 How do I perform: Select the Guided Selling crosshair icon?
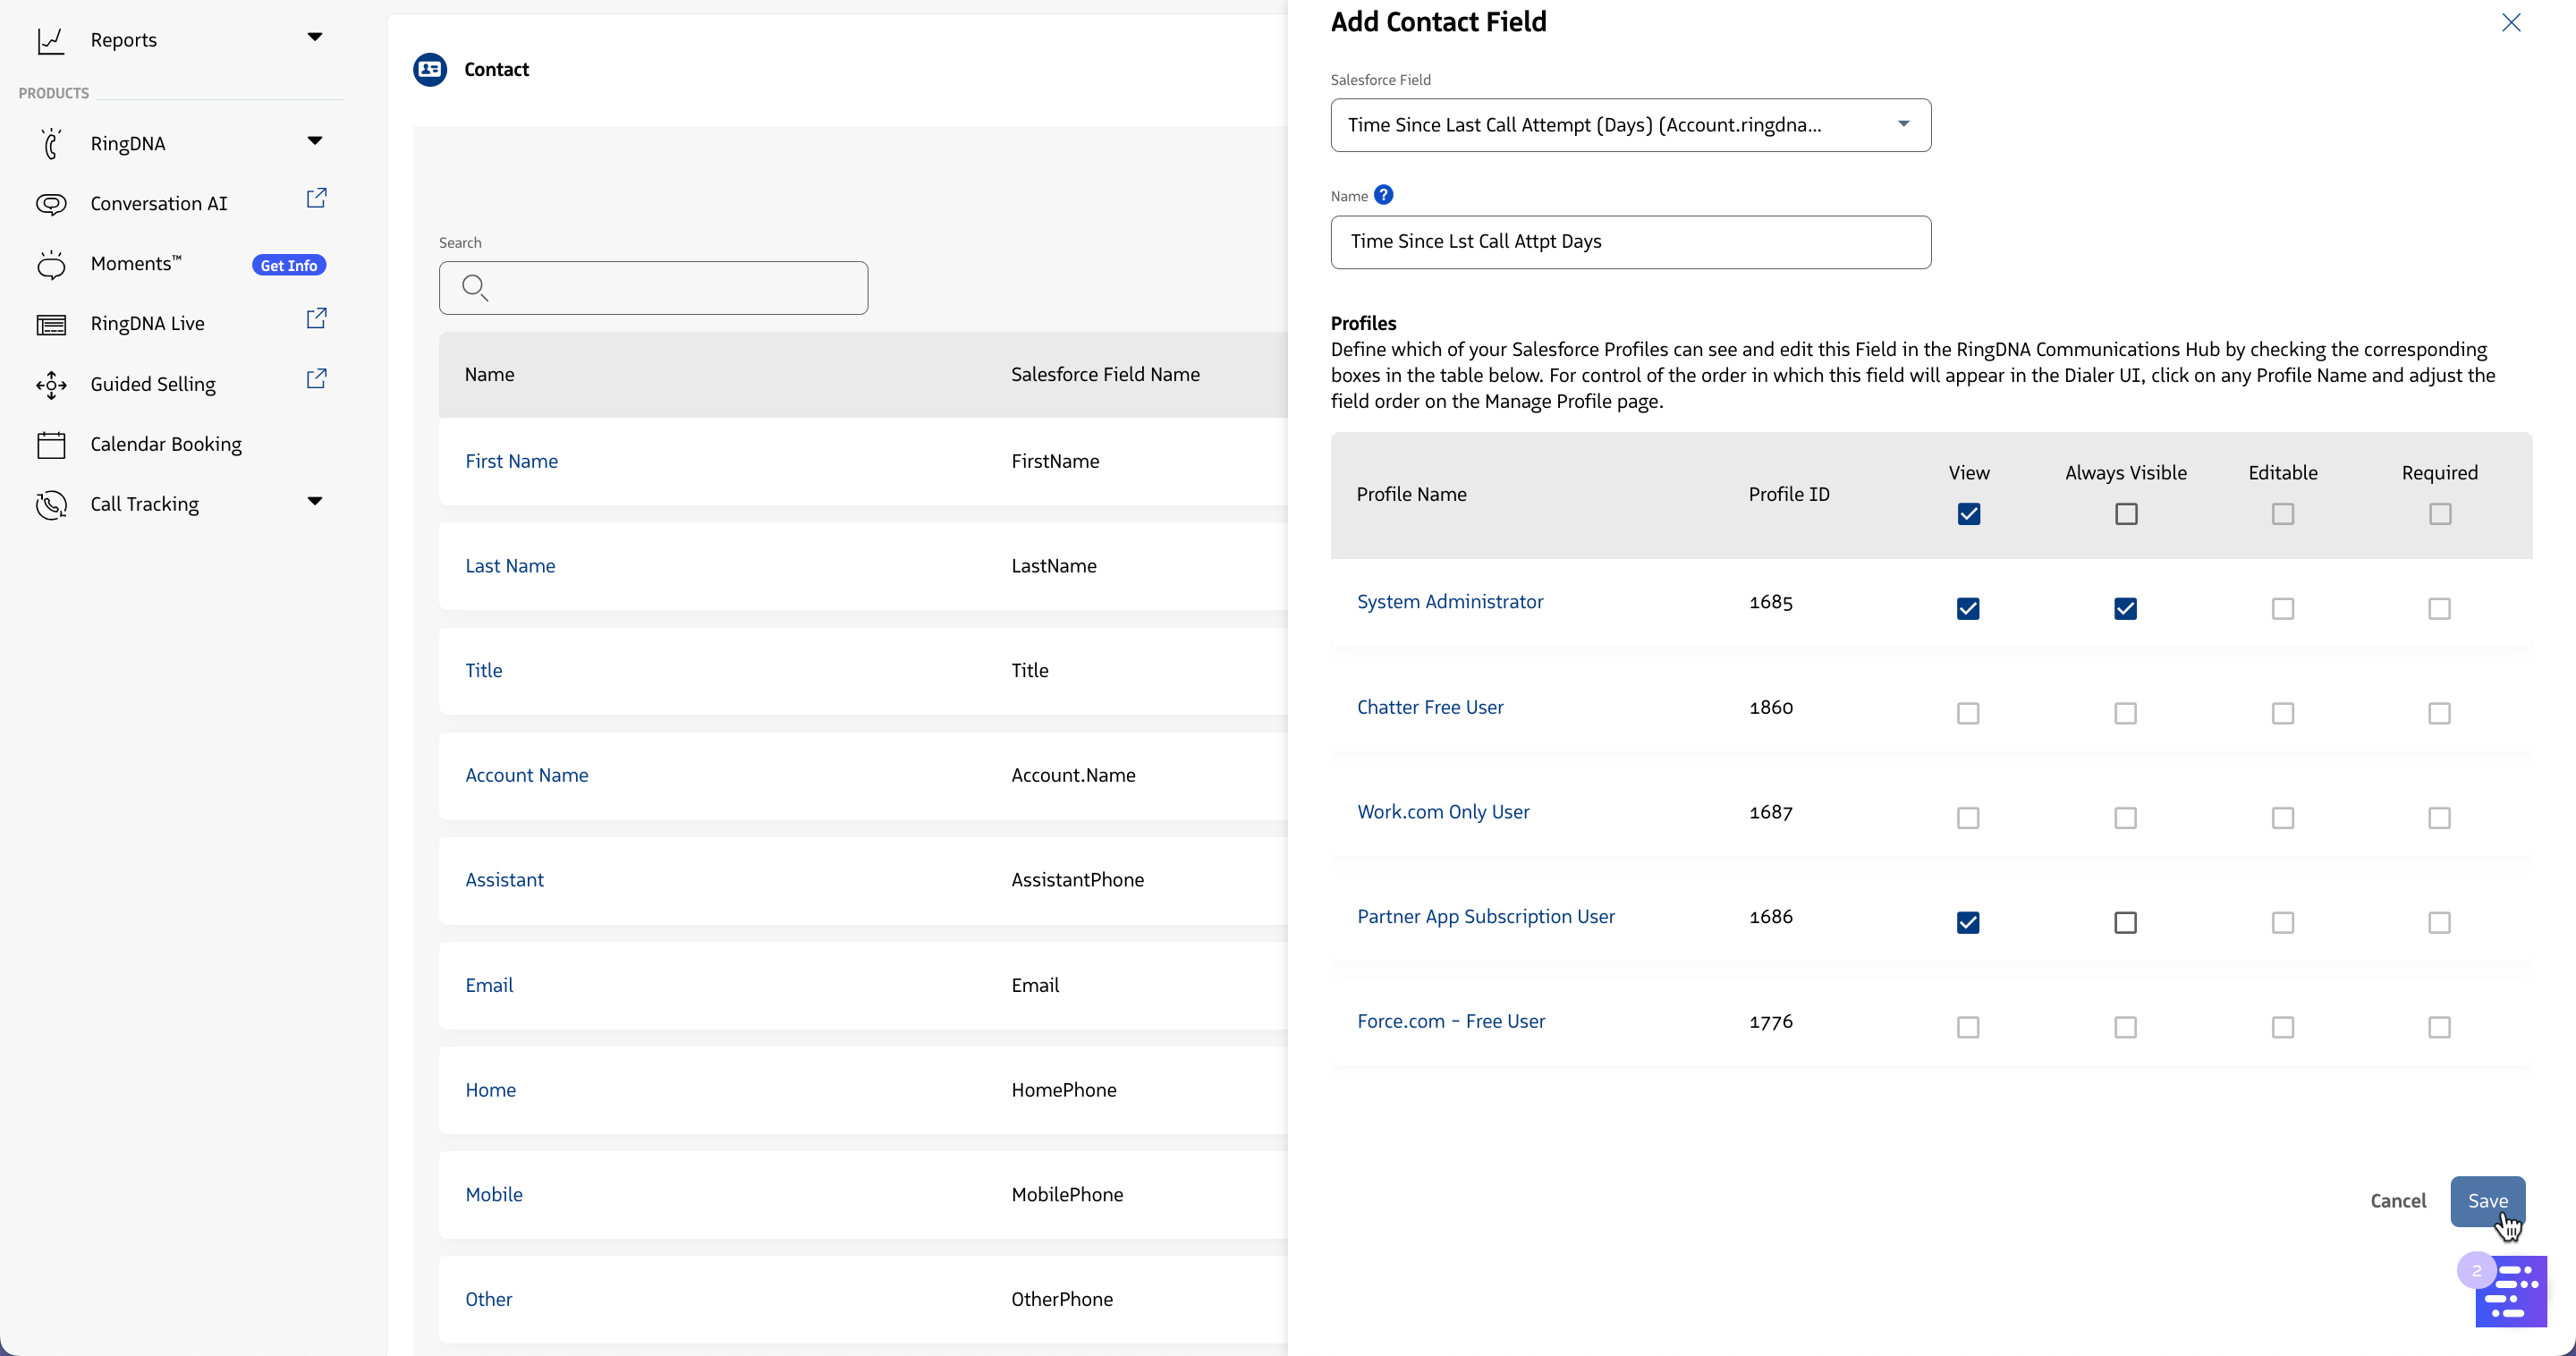click(51, 385)
